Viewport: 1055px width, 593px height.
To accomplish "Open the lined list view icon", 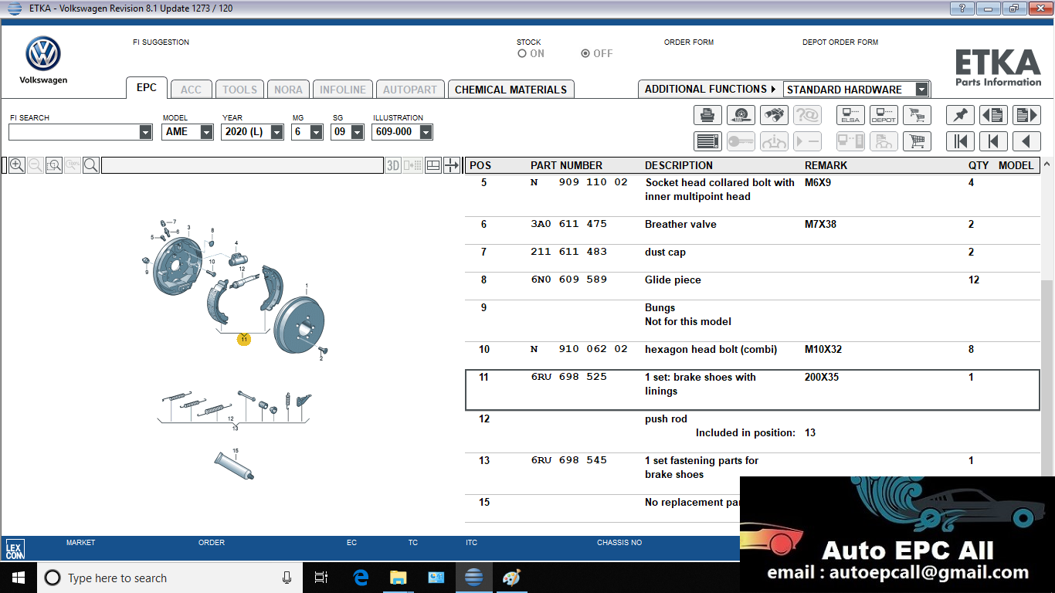I will coord(707,141).
